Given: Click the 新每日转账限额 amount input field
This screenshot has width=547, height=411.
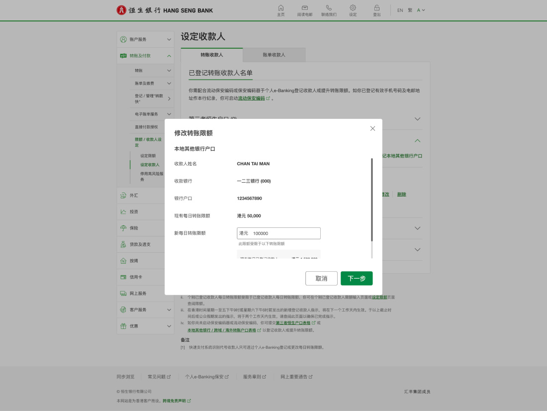Looking at the screenshot, I should [x=278, y=233].
